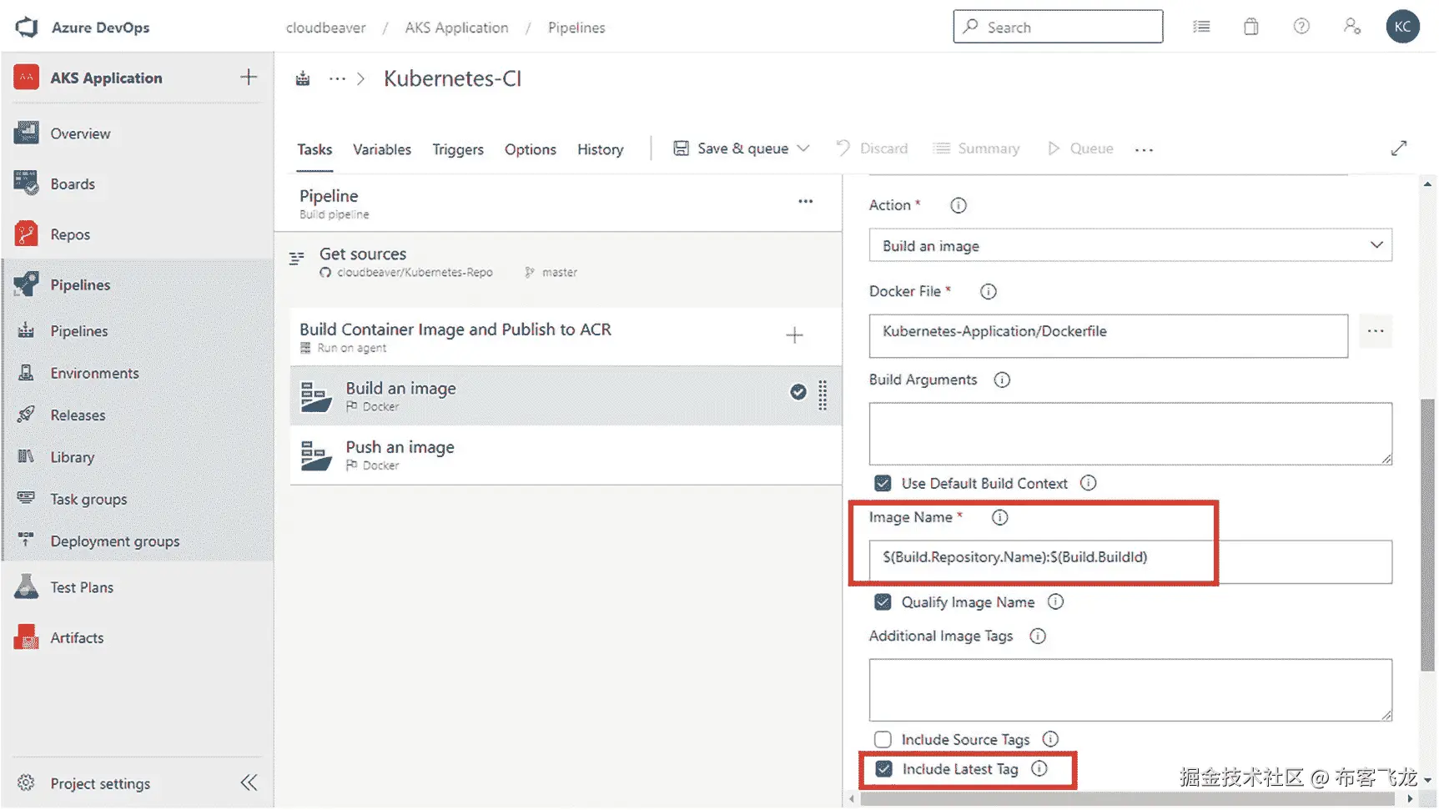Expand the Action dropdown showing Build an image
Image resolution: width=1439 pixels, height=810 pixels.
coord(1130,245)
